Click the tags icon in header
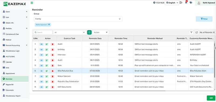This screenshot has width=216, height=102. [x=191, y=3]
